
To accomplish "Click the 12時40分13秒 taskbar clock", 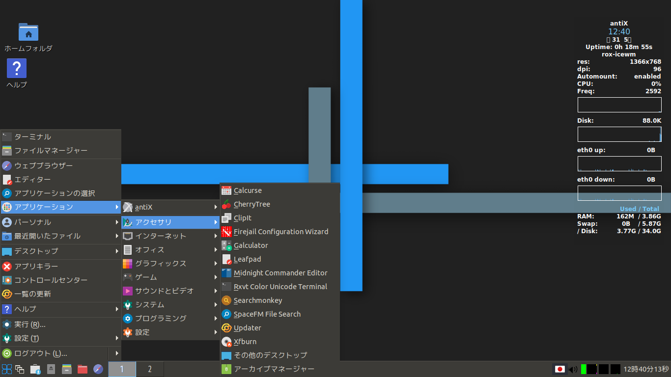I will pos(646,369).
